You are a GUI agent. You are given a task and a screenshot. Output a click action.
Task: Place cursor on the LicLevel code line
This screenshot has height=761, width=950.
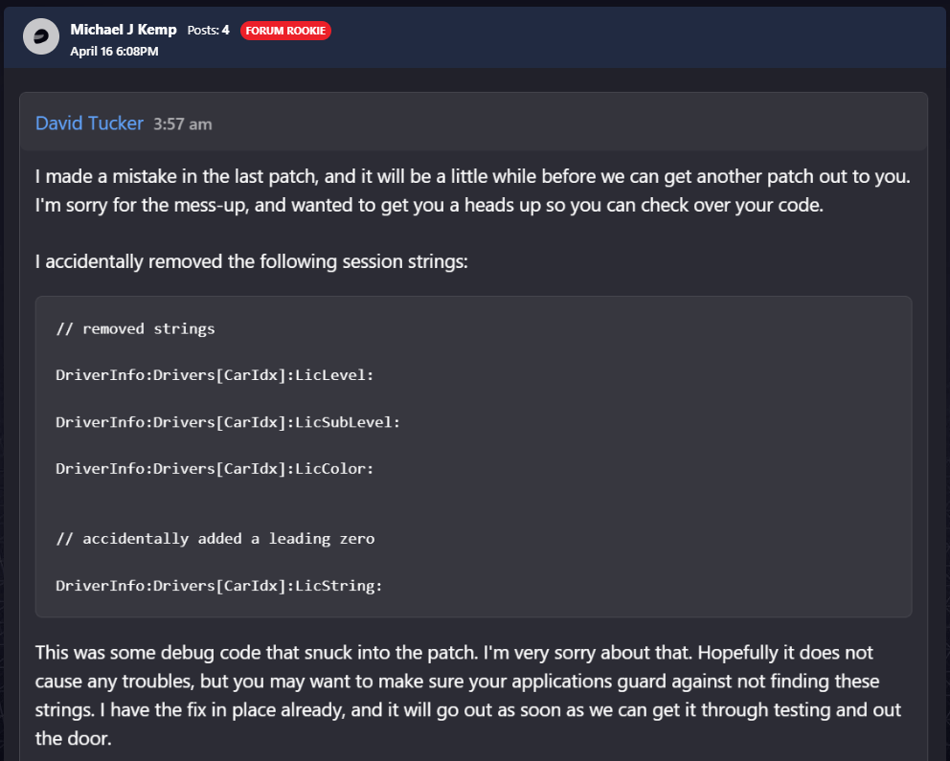215,375
